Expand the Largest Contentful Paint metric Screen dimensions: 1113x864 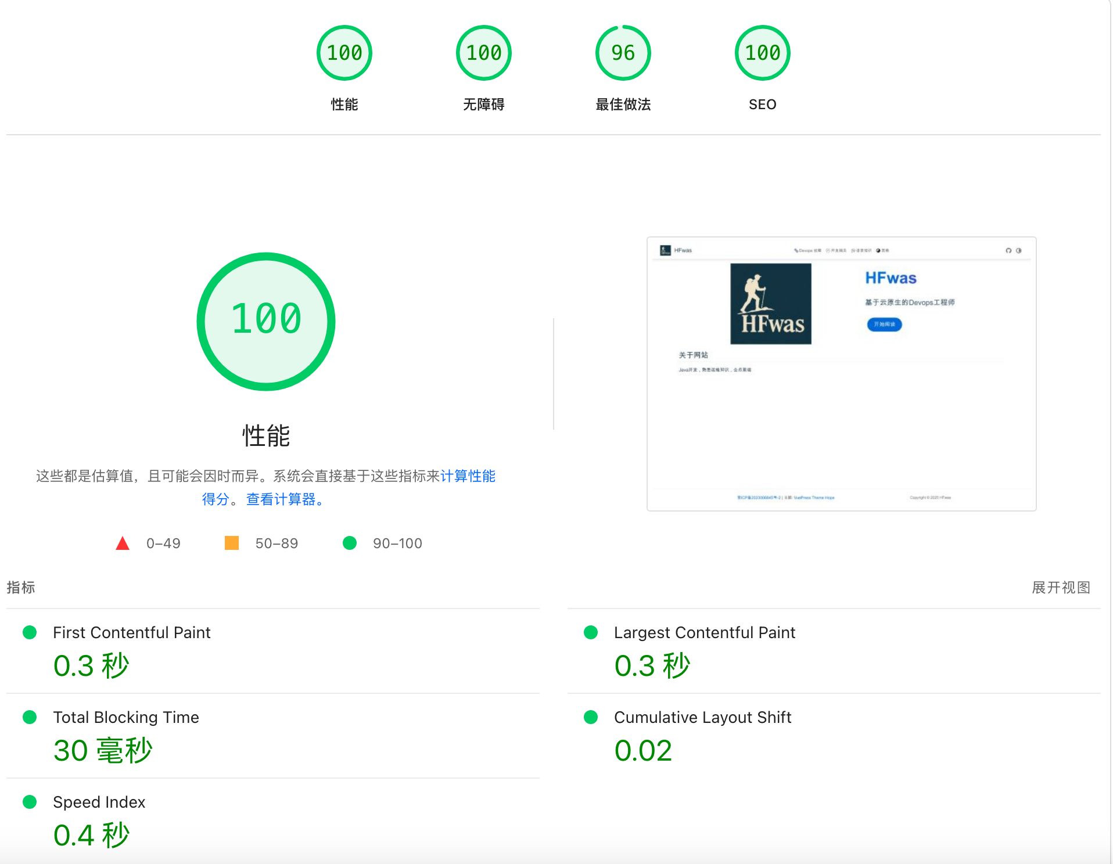704,632
